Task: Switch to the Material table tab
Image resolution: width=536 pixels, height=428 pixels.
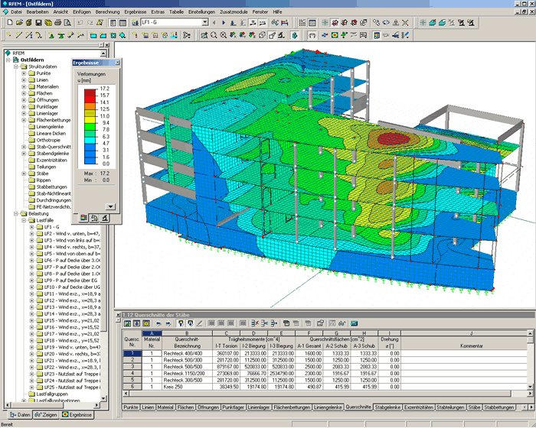Action: pyautogui.click(x=165, y=407)
